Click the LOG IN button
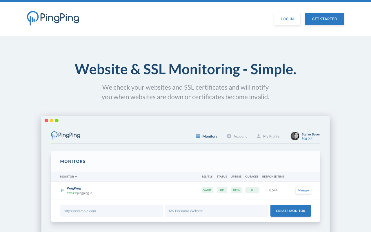The height and width of the screenshot is (232, 371). tap(287, 19)
